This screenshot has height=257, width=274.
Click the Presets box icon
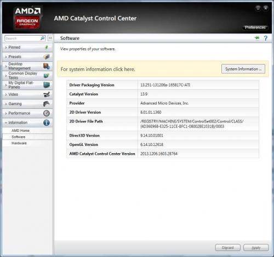(47, 57)
